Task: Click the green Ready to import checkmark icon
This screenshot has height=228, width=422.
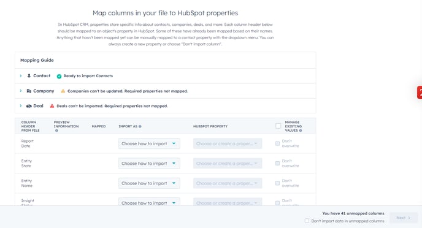Action: click(x=59, y=76)
